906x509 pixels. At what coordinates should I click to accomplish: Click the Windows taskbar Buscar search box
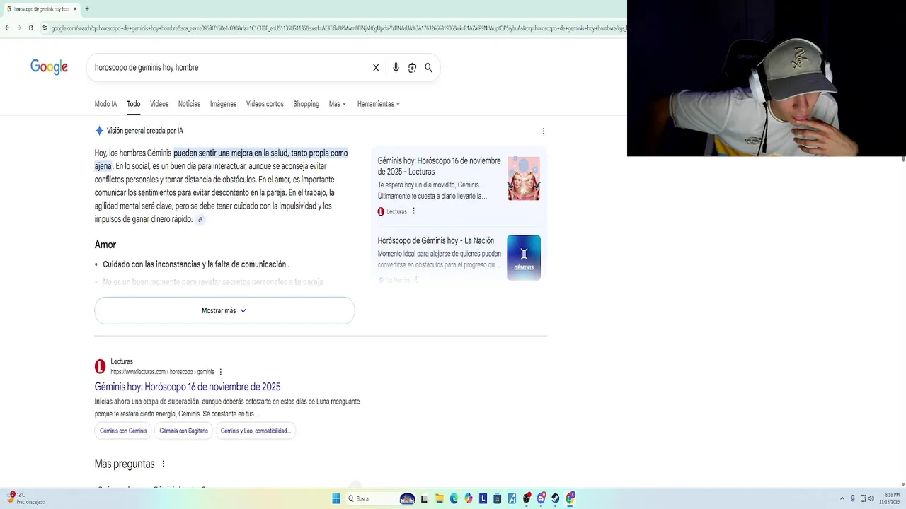tap(382, 498)
